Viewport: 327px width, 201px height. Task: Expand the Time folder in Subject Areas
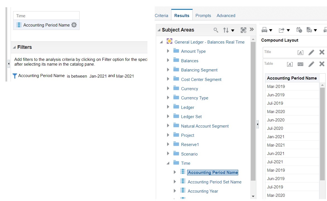point(168,163)
